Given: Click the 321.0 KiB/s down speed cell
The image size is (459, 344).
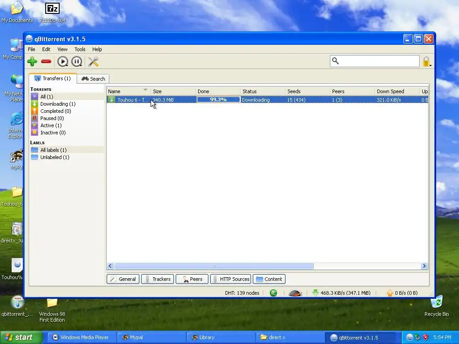Looking at the screenshot, I should [389, 100].
